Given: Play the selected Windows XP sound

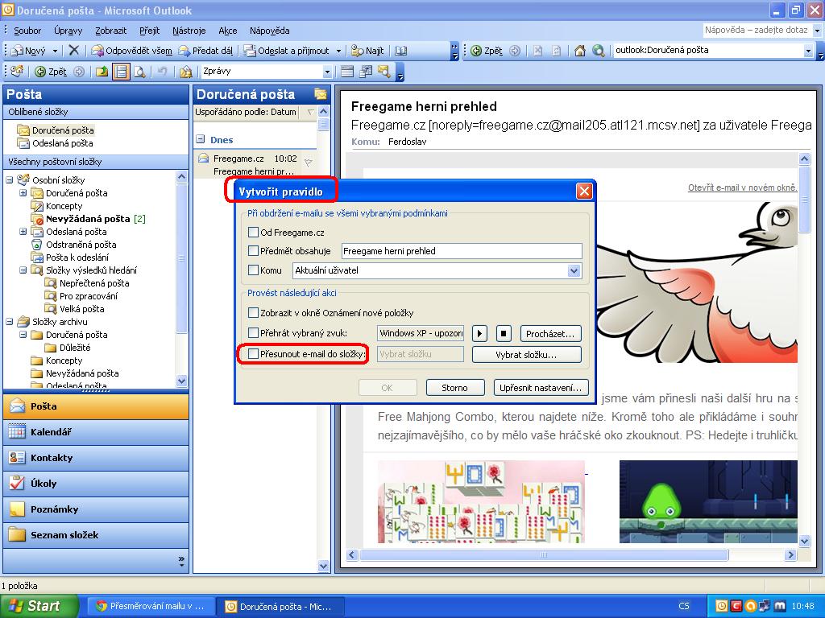Looking at the screenshot, I should [479, 333].
